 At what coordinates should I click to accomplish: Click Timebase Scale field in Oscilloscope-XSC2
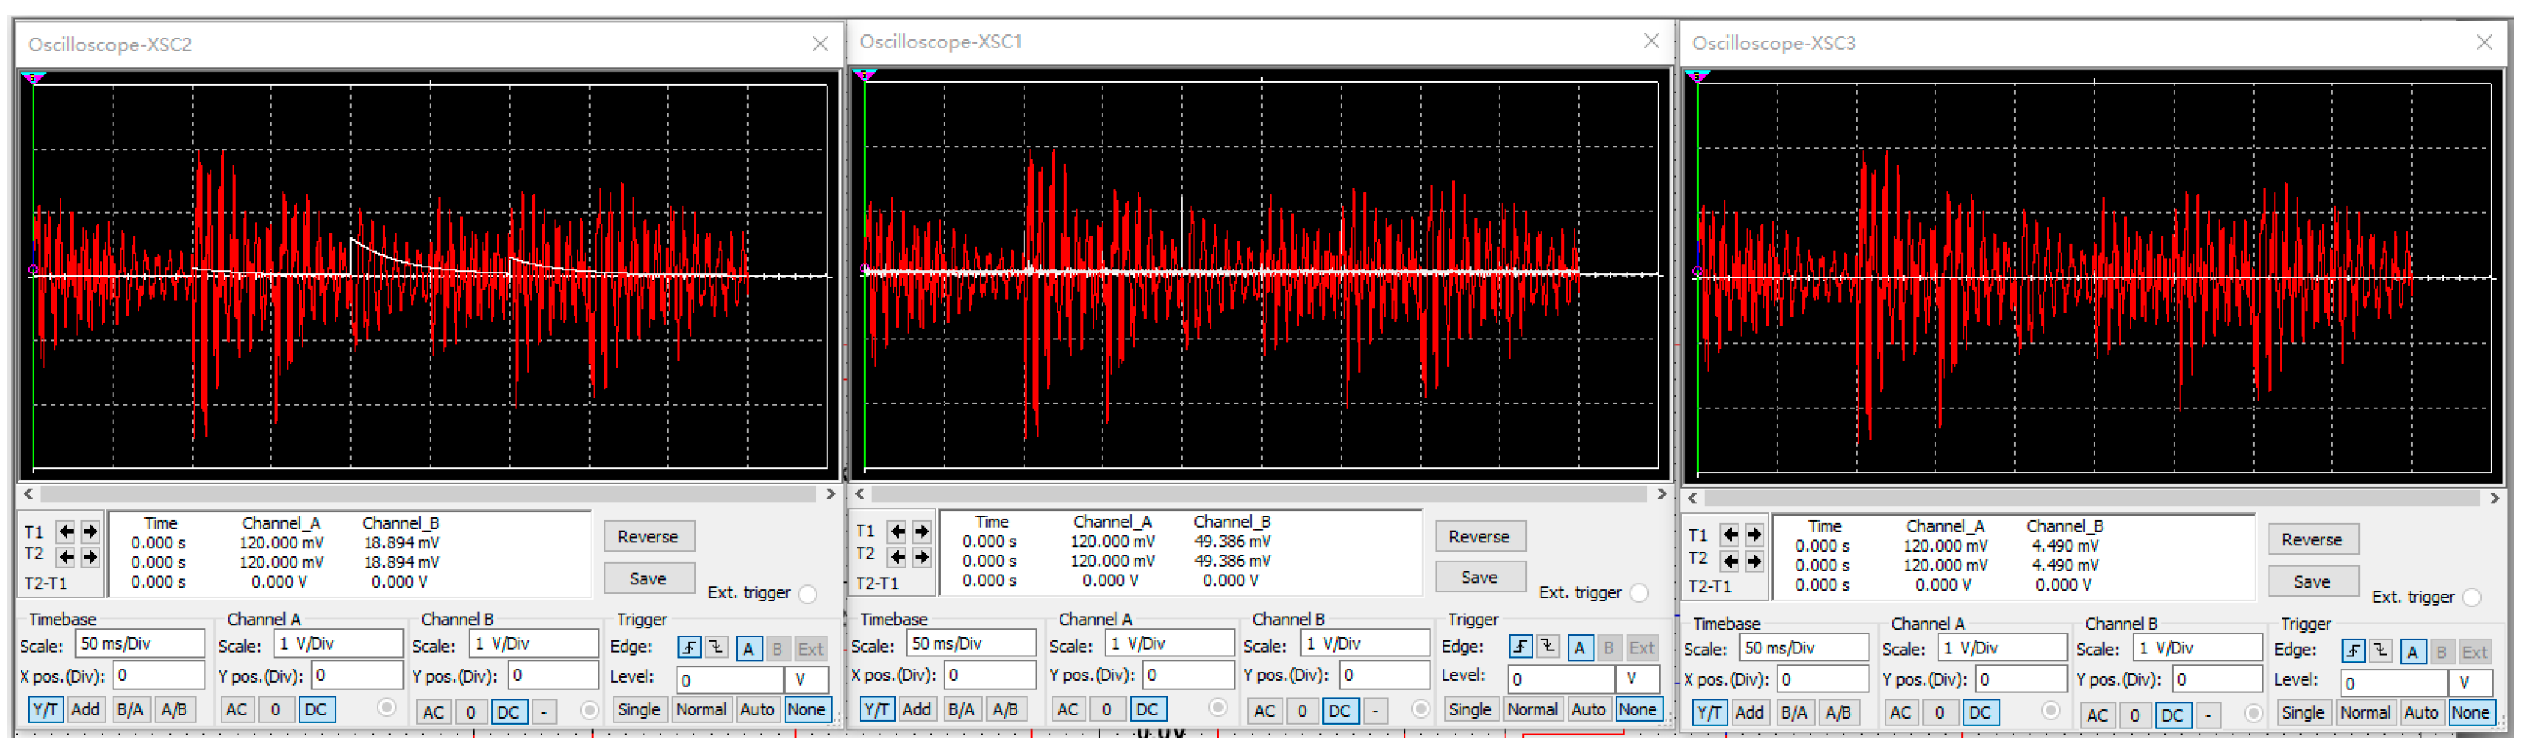(139, 644)
